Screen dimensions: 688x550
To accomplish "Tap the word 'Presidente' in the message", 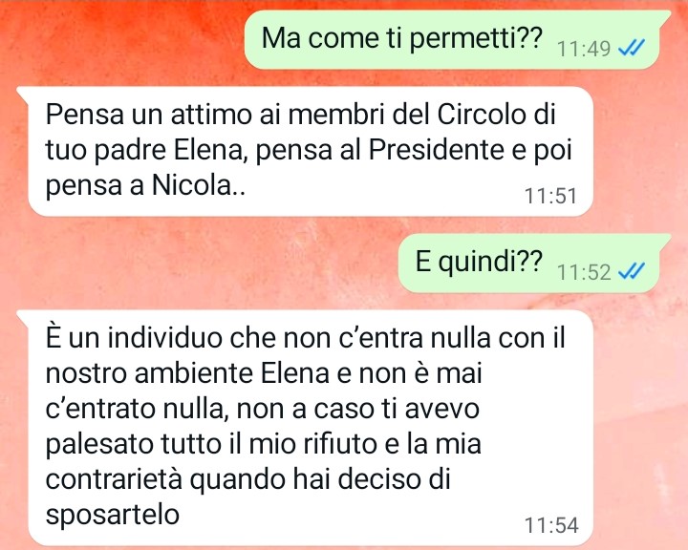I will (434, 150).
